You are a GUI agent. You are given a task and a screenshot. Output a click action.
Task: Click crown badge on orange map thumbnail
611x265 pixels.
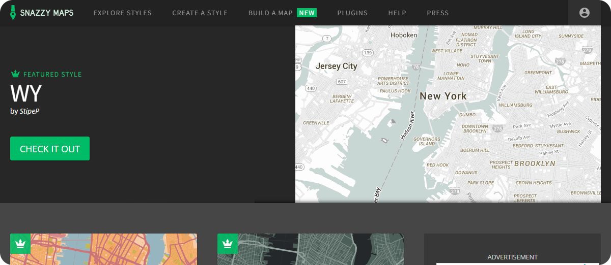tap(20, 244)
